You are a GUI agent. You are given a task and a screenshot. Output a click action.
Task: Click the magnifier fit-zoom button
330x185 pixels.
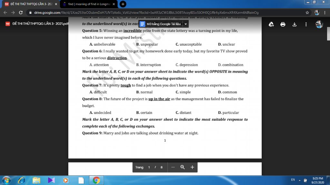click(182, 167)
